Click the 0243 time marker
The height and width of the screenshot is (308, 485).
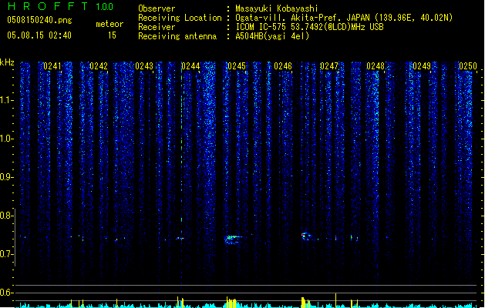click(144, 66)
